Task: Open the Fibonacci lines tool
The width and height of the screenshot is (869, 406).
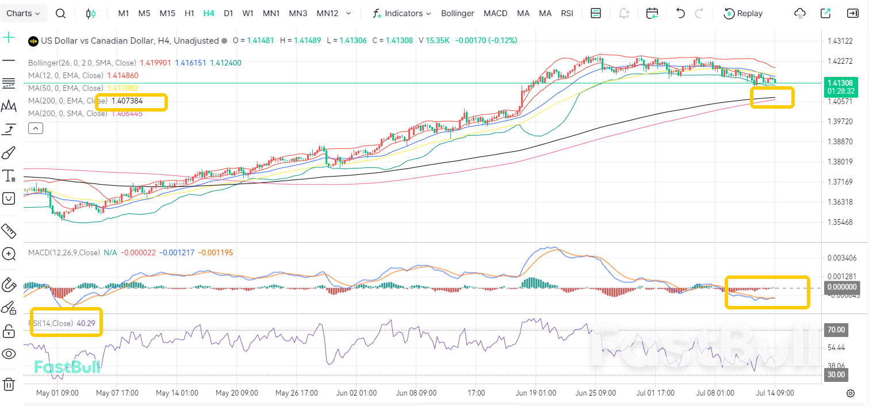Action: coord(9,83)
